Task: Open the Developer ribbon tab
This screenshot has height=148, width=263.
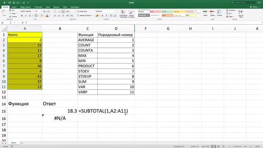Action: pyautogui.click(x=75, y=7)
